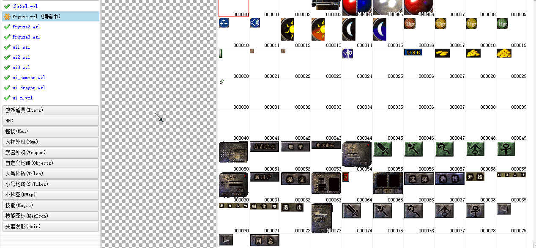This screenshot has height=248, width=536.
Task: Open the Prguse2.wzl file
Action: point(26,27)
